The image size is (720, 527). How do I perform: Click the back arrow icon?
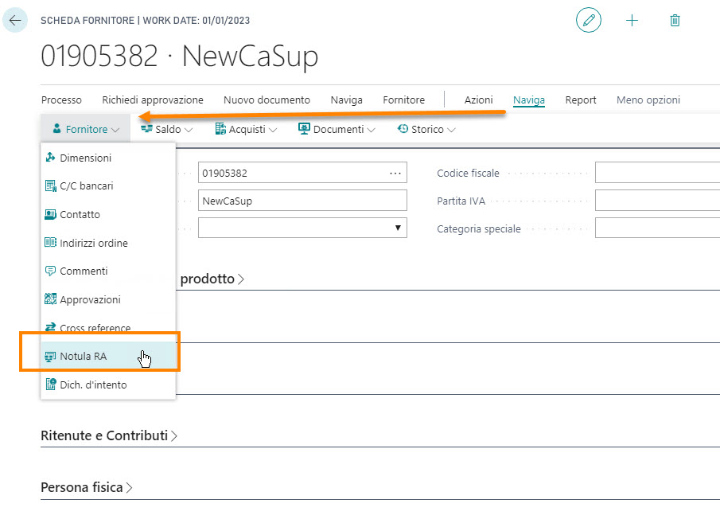[x=15, y=21]
